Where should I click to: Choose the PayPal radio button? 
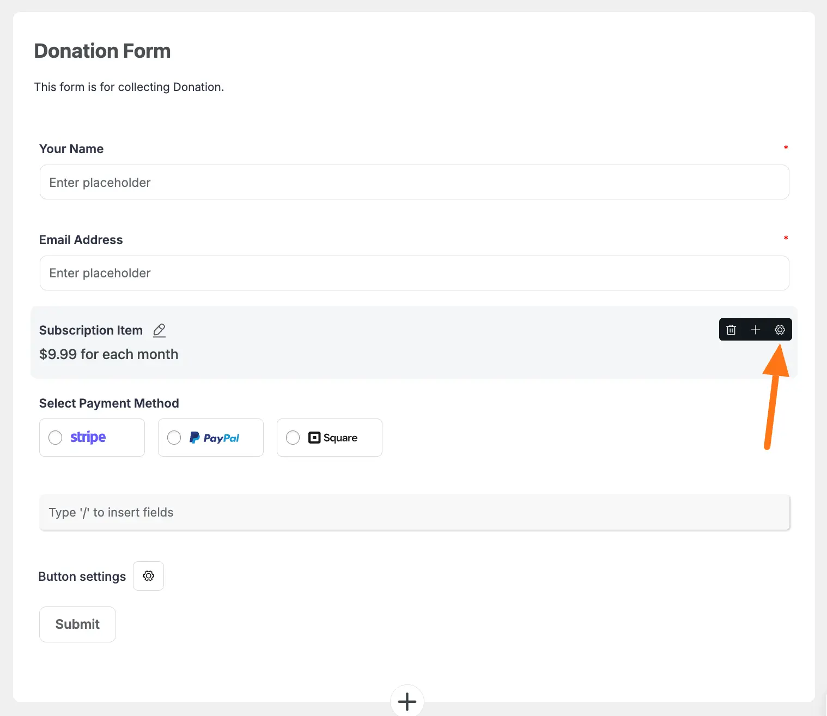tap(174, 438)
